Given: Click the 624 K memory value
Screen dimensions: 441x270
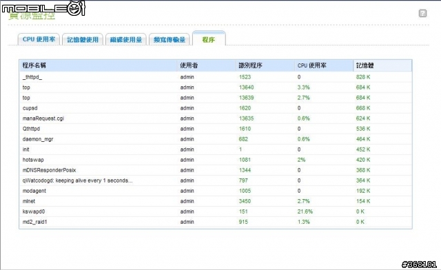Looking at the screenshot, I should (363, 118).
